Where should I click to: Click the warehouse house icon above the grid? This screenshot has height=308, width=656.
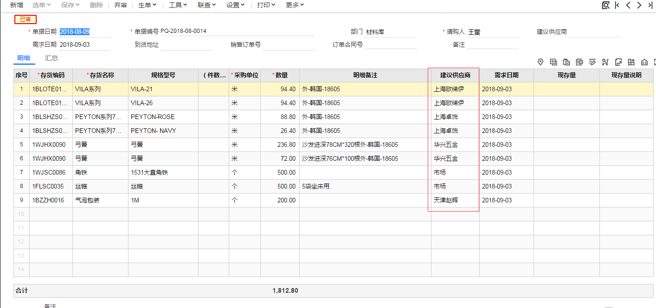644,62
